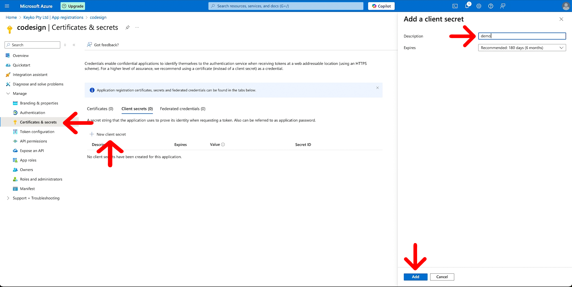This screenshot has width=572, height=287.
Task: Open API permissions in the sidebar
Action: (x=15, y=141)
